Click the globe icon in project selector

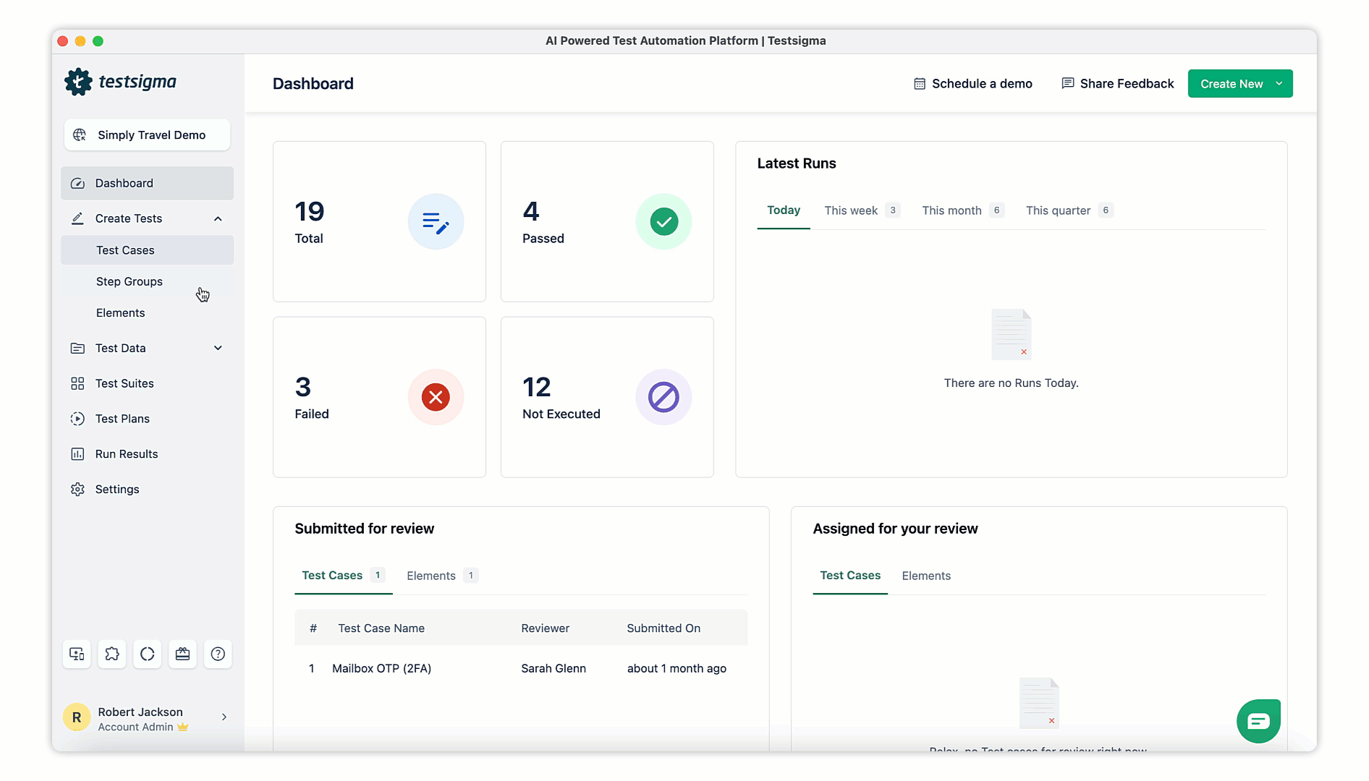pyautogui.click(x=80, y=135)
